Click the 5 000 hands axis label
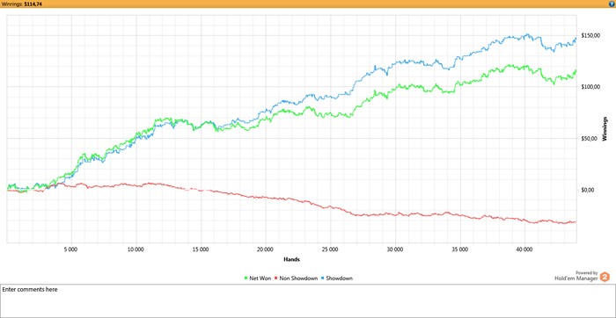The image size is (616, 318). tap(71, 249)
